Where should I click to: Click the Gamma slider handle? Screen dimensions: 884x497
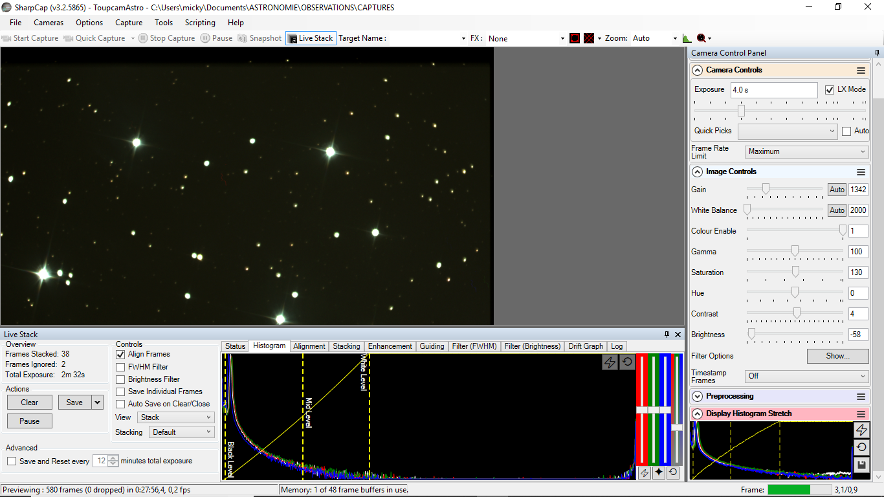coord(795,251)
